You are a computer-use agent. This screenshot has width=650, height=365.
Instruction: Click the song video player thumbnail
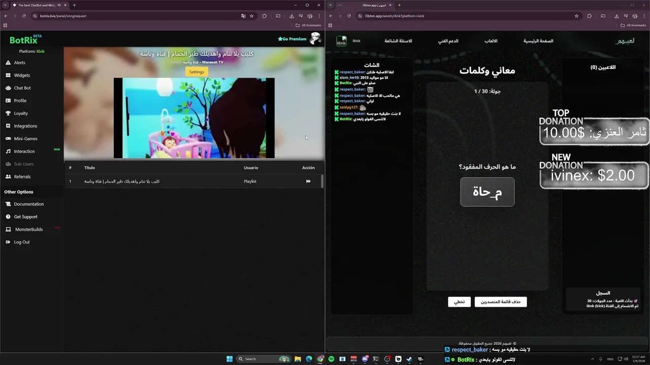194,118
